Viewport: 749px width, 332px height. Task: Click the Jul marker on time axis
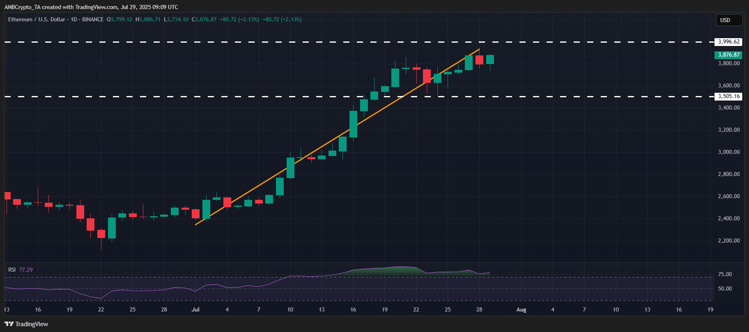point(195,309)
